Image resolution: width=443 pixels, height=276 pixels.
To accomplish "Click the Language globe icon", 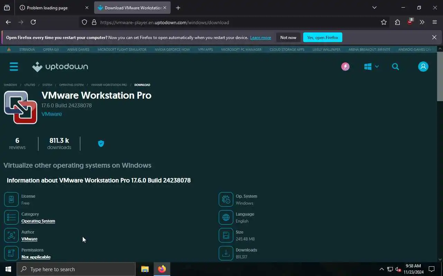I will [226, 217].
